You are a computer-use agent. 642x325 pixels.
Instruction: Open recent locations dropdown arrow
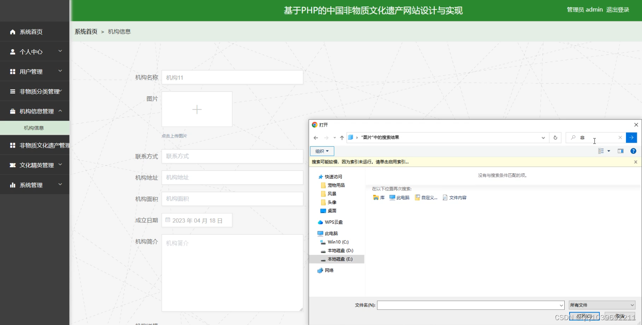(335, 138)
